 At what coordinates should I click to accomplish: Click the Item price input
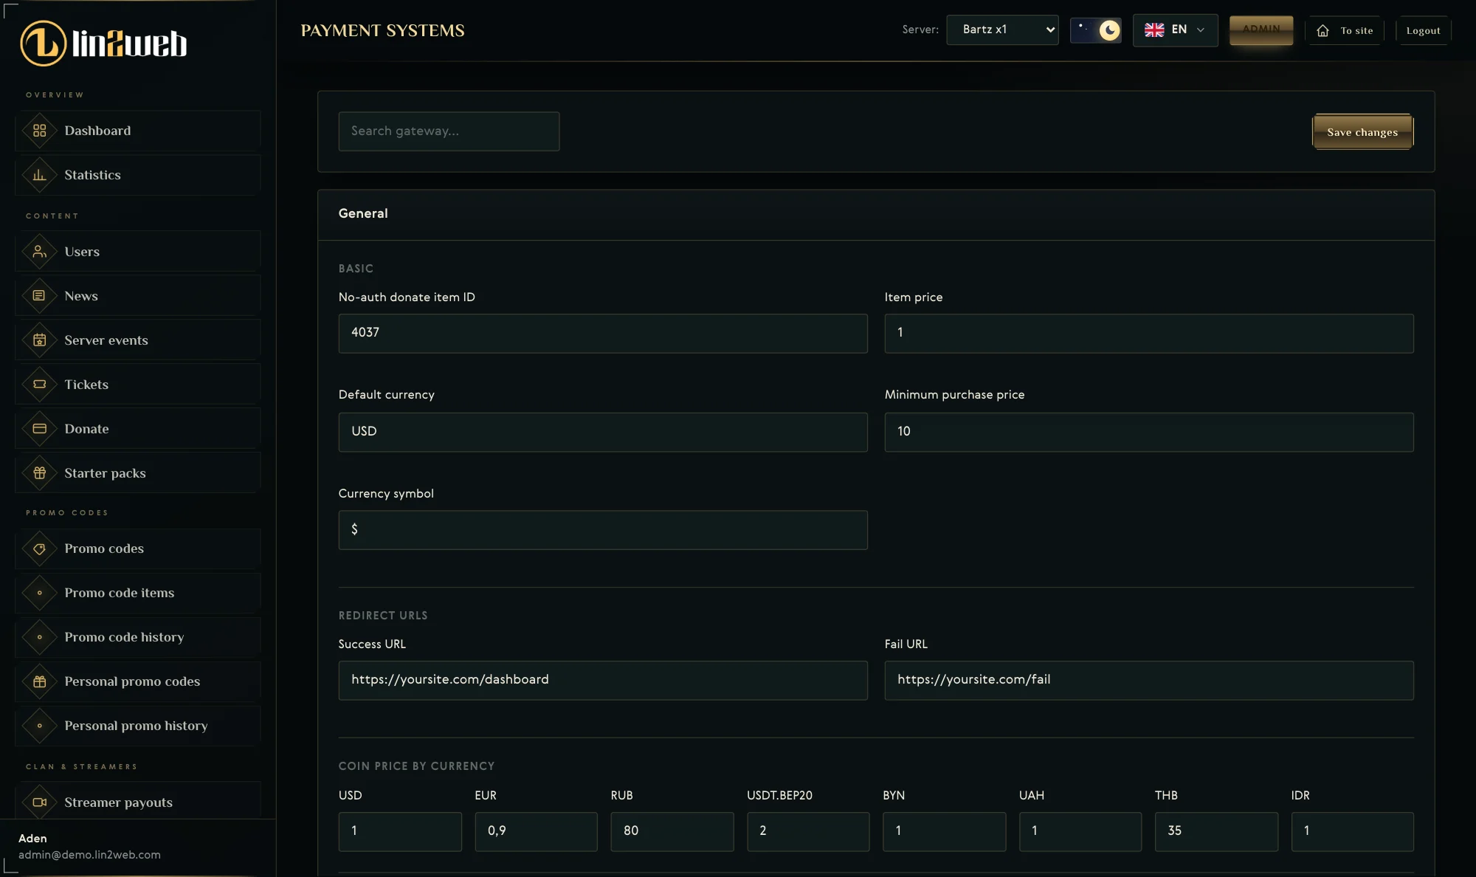click(x=1149, y=333)
